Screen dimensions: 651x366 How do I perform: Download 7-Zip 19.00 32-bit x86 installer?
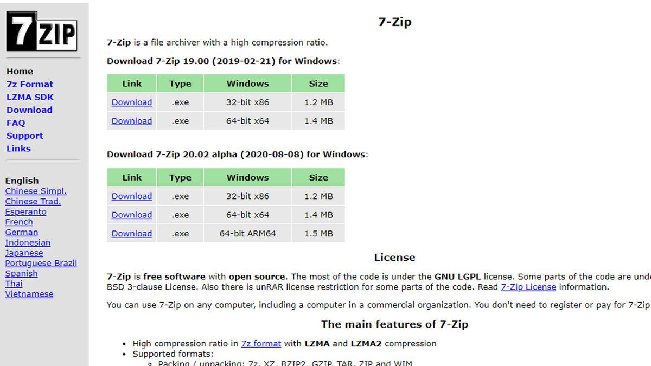tap(132, 102)
